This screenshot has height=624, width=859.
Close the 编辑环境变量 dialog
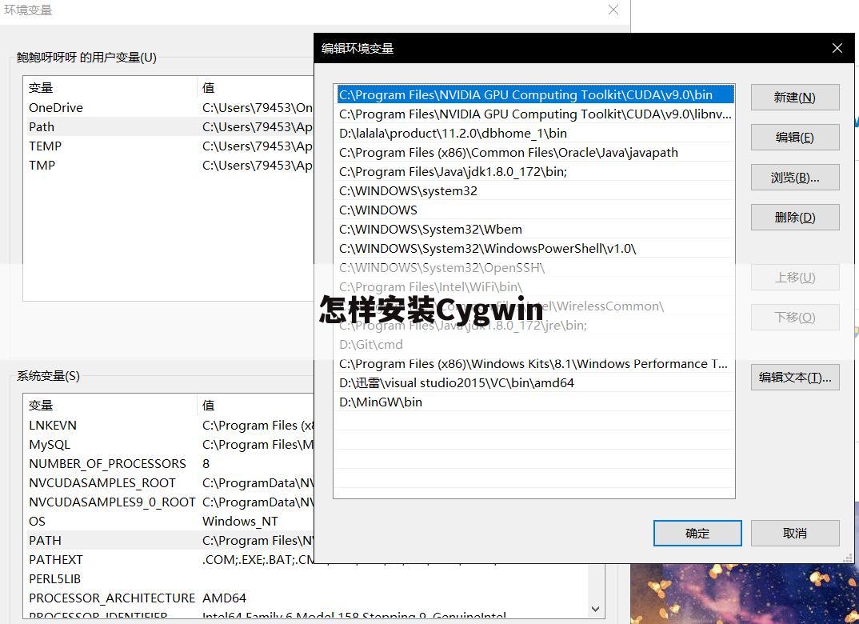(837, 48)
